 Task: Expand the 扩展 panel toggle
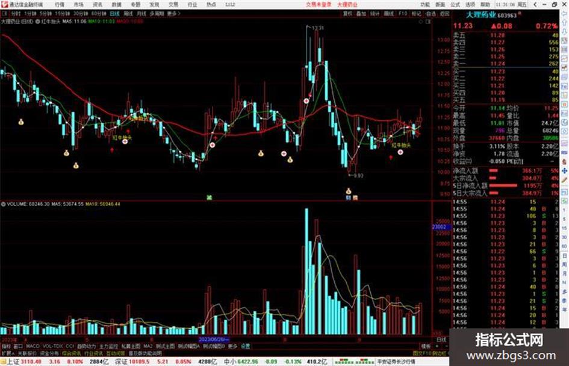8,353
